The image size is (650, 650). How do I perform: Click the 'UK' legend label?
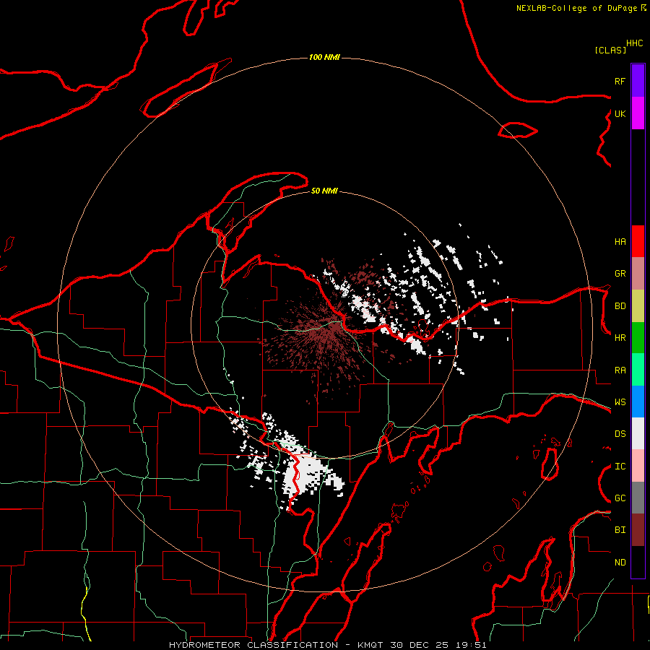point(620,113)
